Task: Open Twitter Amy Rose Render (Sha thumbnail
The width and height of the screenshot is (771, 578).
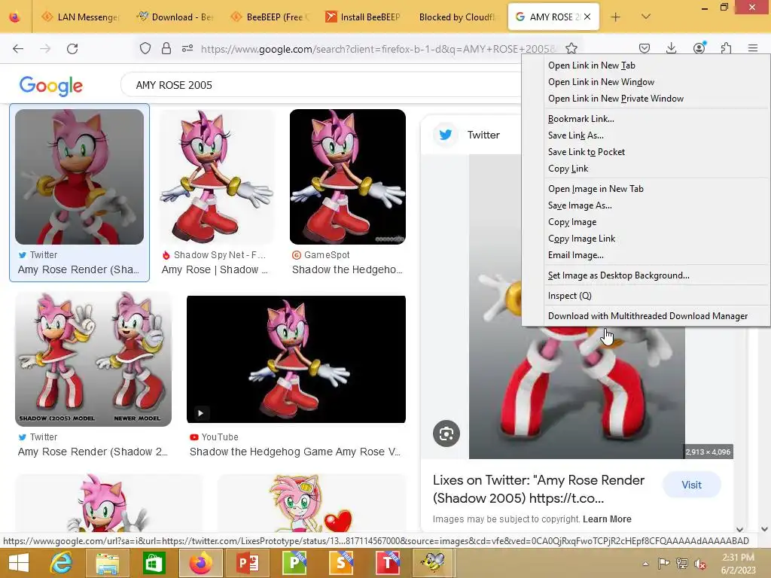Action: pos(79,177)
